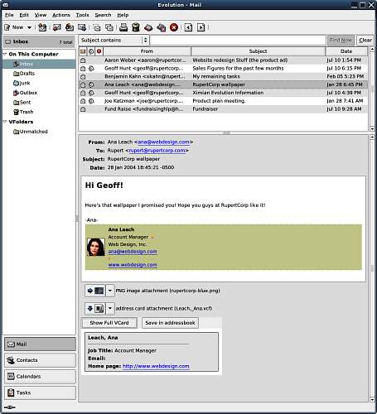Show PNG image attachment inline via arrow button
Image resolution: width=377 pixels, height=414 pixels.
(x=94, y=291)
